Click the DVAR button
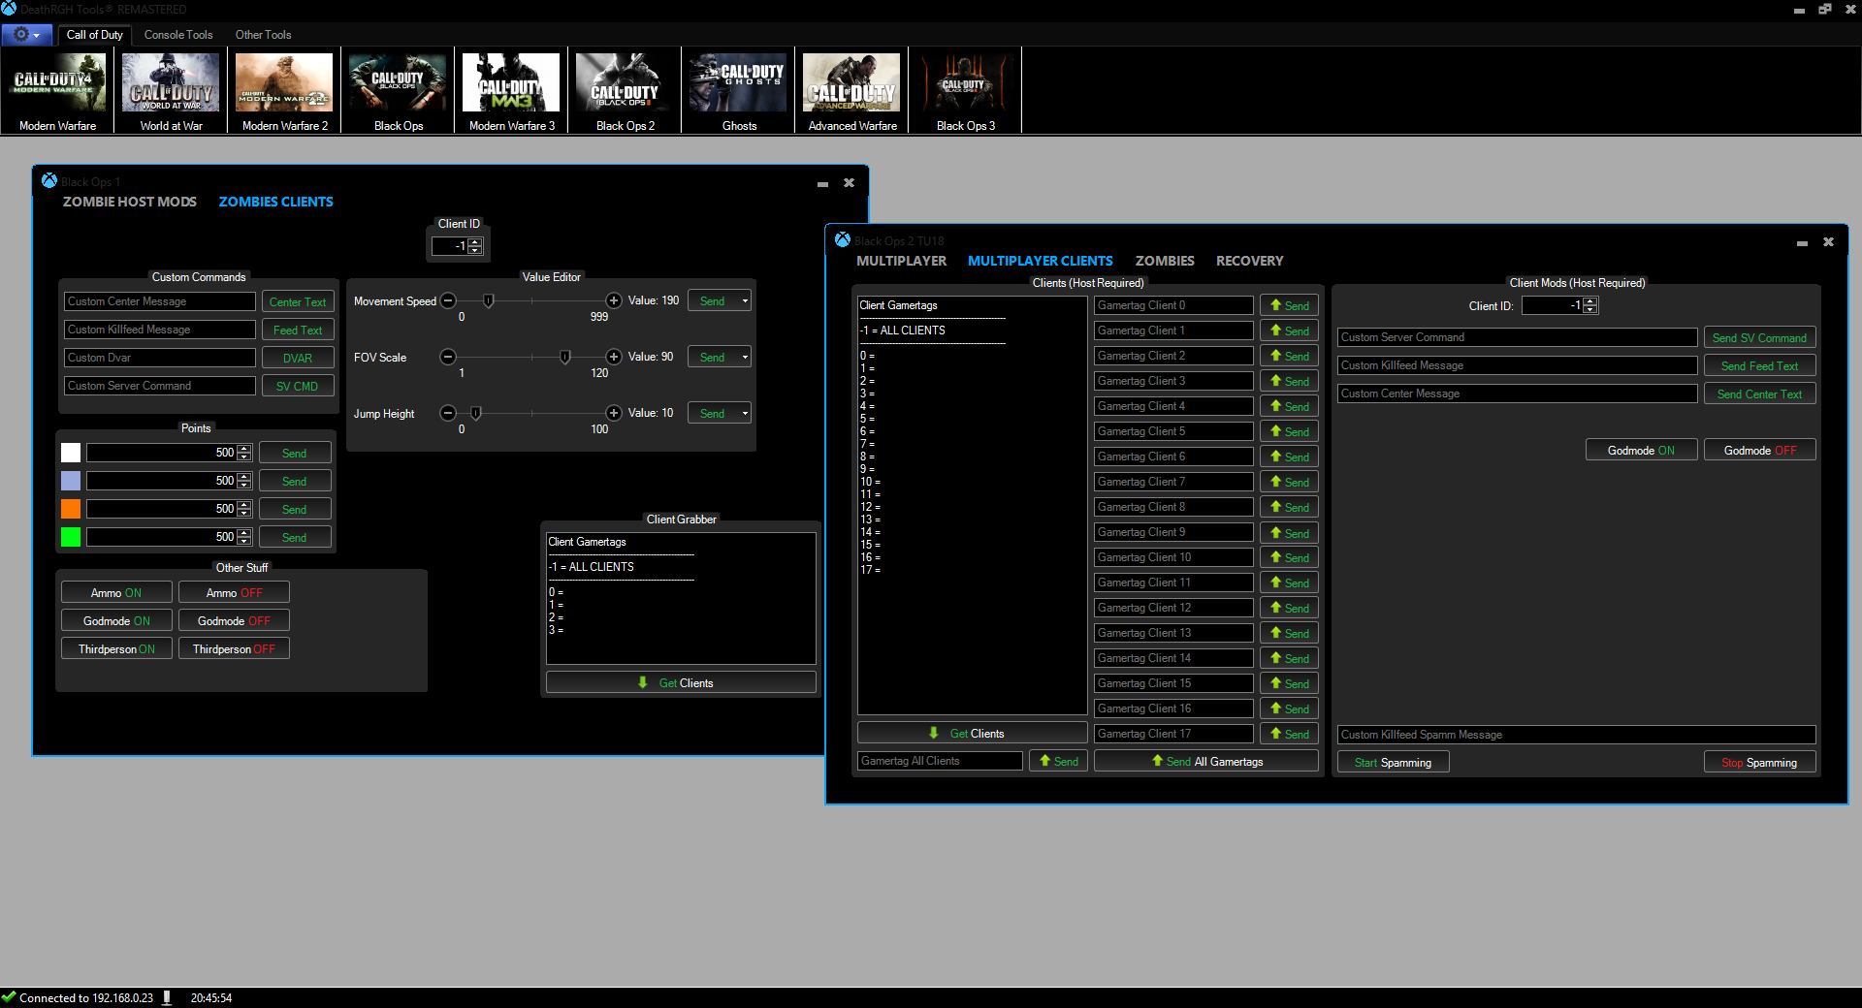Viewport: 1862px width, 1008px height. [x=298, y=359]
